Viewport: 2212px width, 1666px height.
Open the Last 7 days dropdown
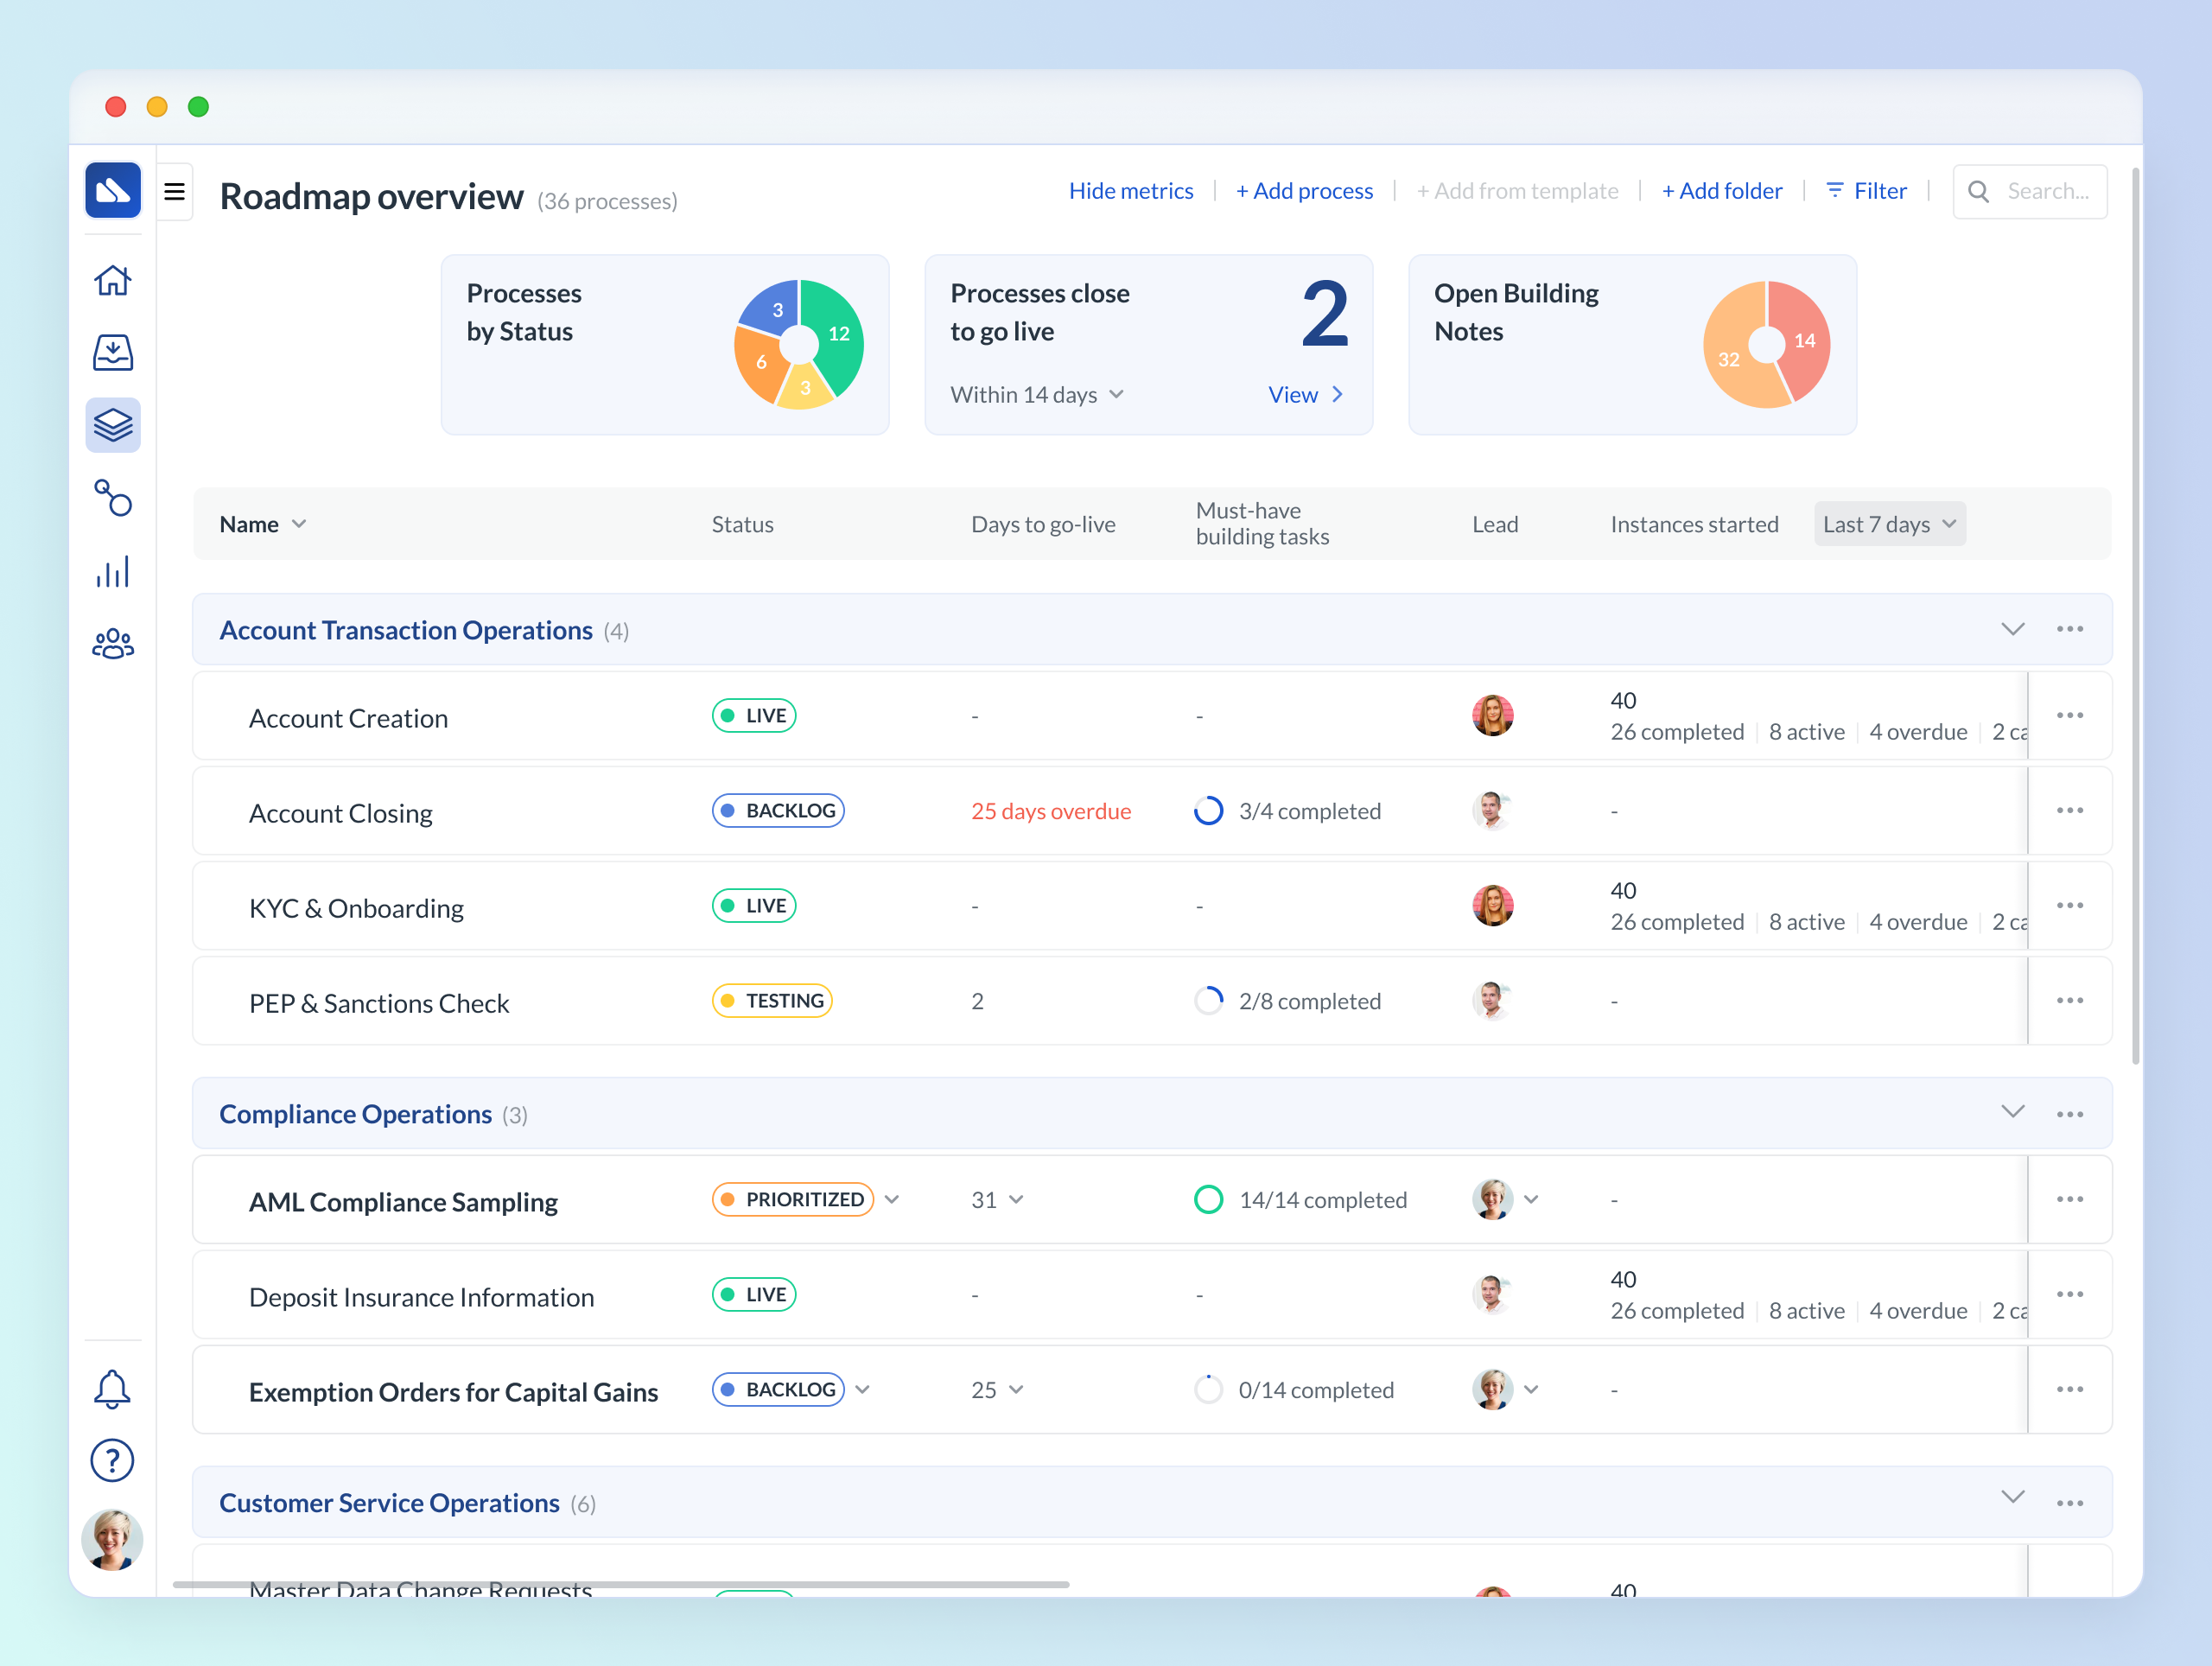click(1888, 523)
